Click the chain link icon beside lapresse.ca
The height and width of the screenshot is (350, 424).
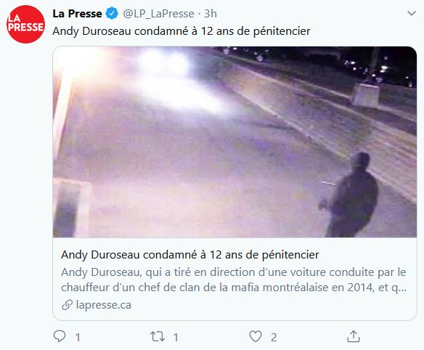tap(67, 305)
